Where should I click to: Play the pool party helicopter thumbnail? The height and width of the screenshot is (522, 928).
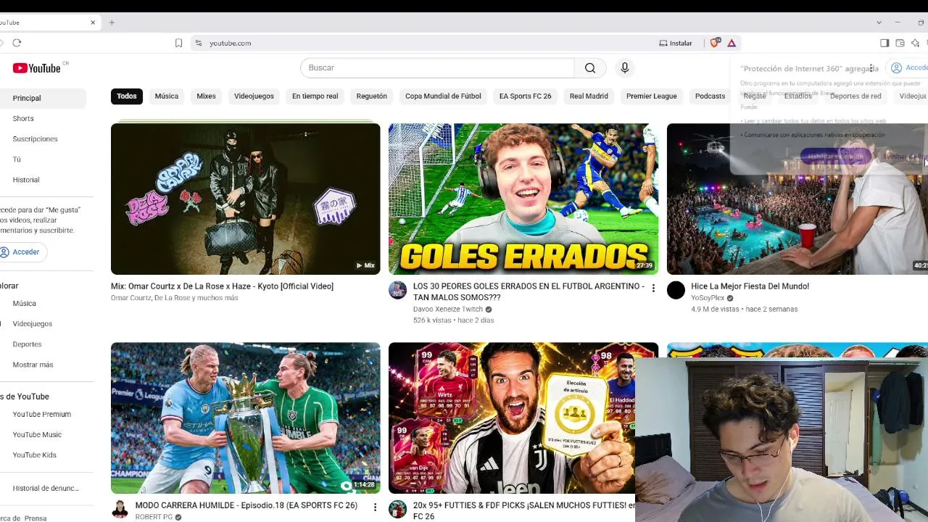pos(797,199)
